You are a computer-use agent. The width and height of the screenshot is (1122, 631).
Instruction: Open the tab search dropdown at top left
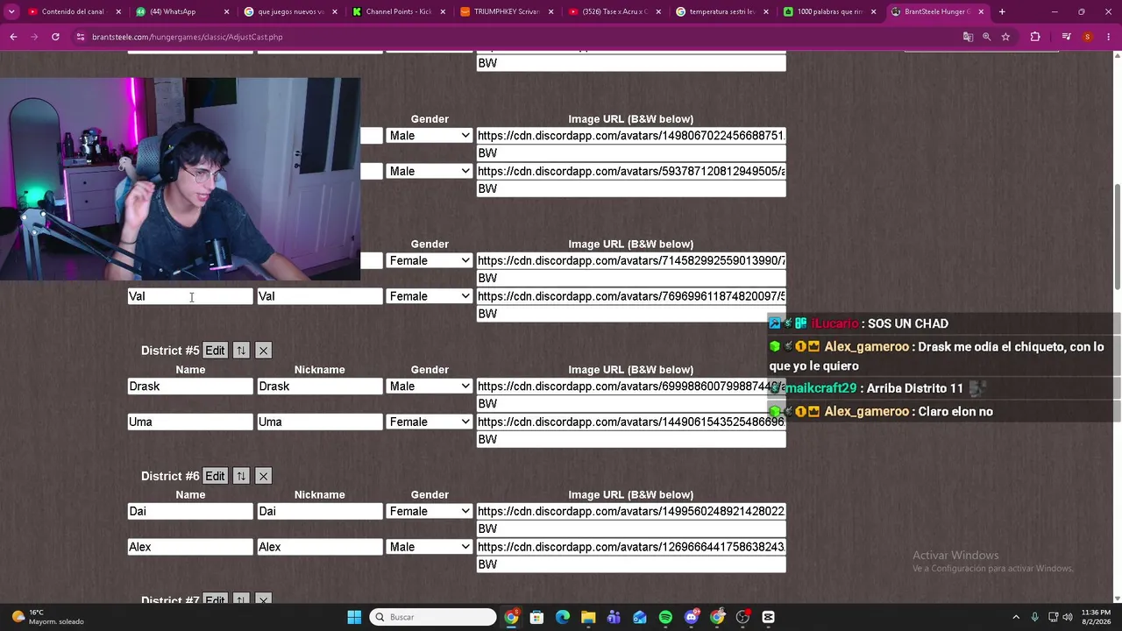(11, 11)
